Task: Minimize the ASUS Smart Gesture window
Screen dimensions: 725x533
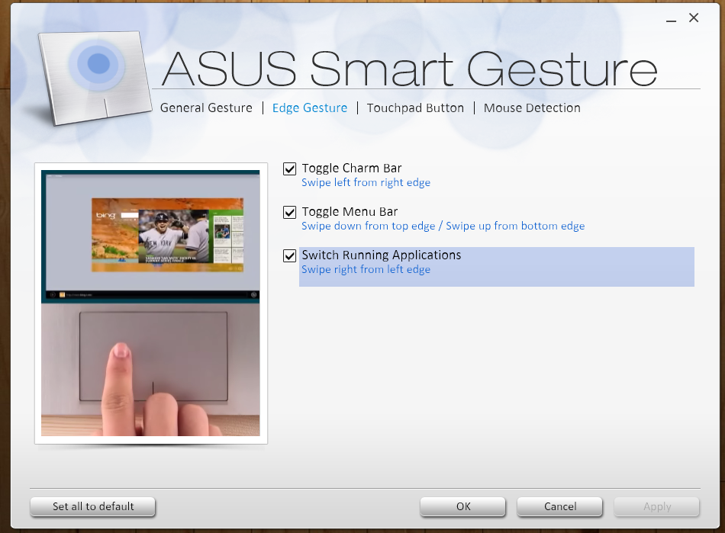Action: pos(672,19)
